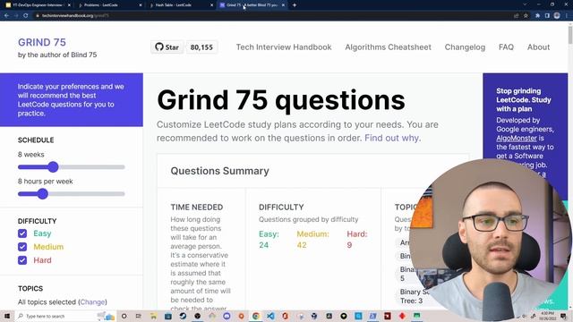Open the AlgoMonster link in sidebar
573x322 pixels.
[x=517, y=138]
